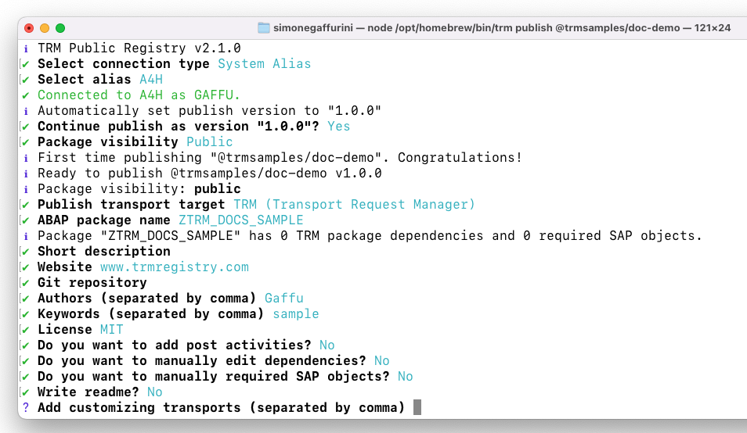The height and width of the screenshot is (433, 747).
Task: Click the green zoom window button
Action: [60, 28]
